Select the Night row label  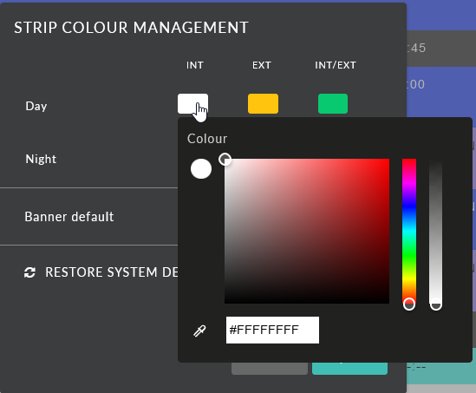(x=41, y=159)
